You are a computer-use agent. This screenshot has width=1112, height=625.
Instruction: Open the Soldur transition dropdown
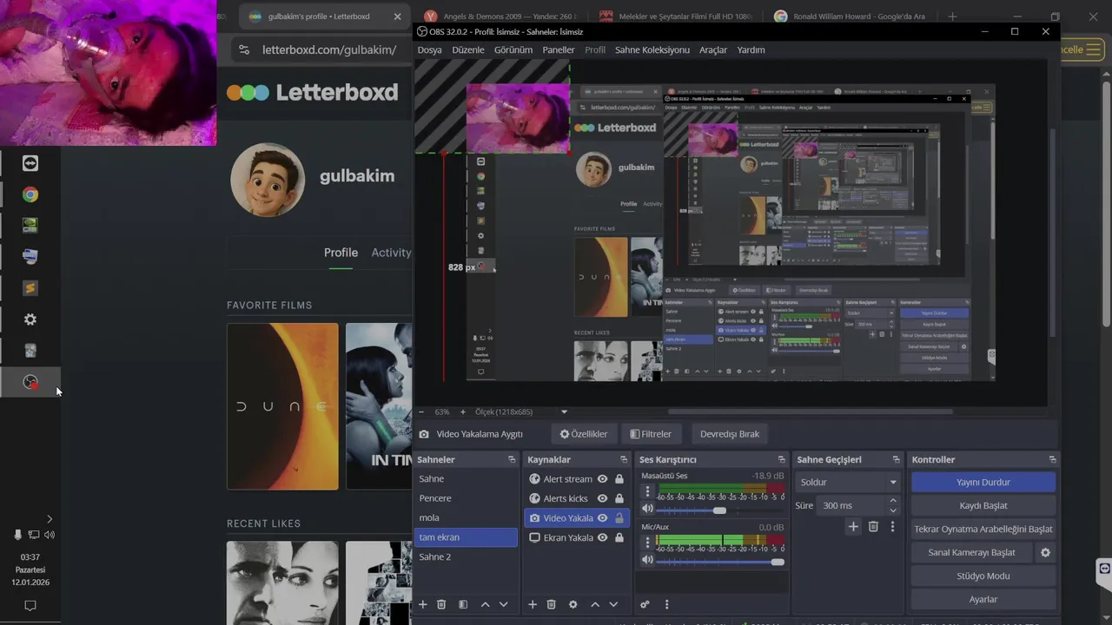click(848, 482)
